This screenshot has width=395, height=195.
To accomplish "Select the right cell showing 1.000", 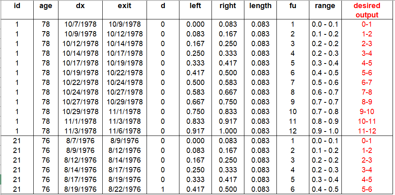I will coord(228,131).
